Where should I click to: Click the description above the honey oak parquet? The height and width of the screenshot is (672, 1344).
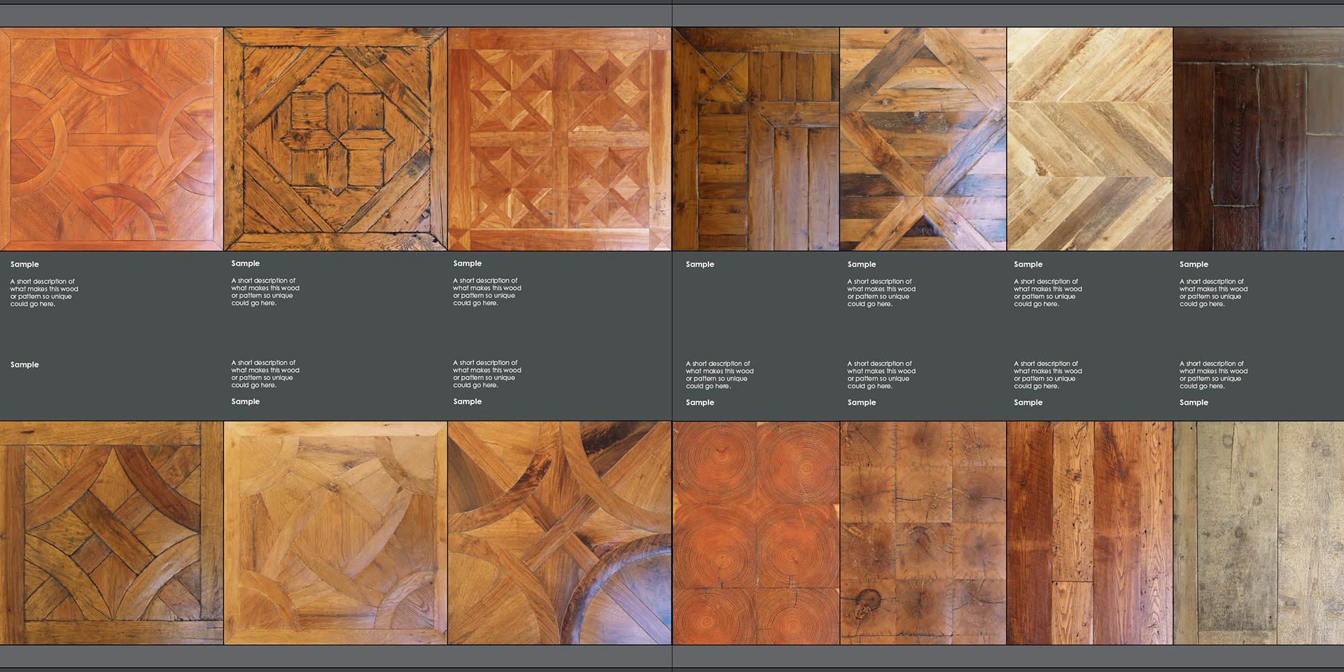tap(265, 374)
